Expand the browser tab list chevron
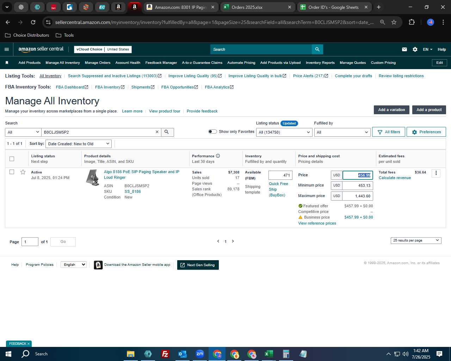Viewport: 451px width, 361px height. point(7,7)
